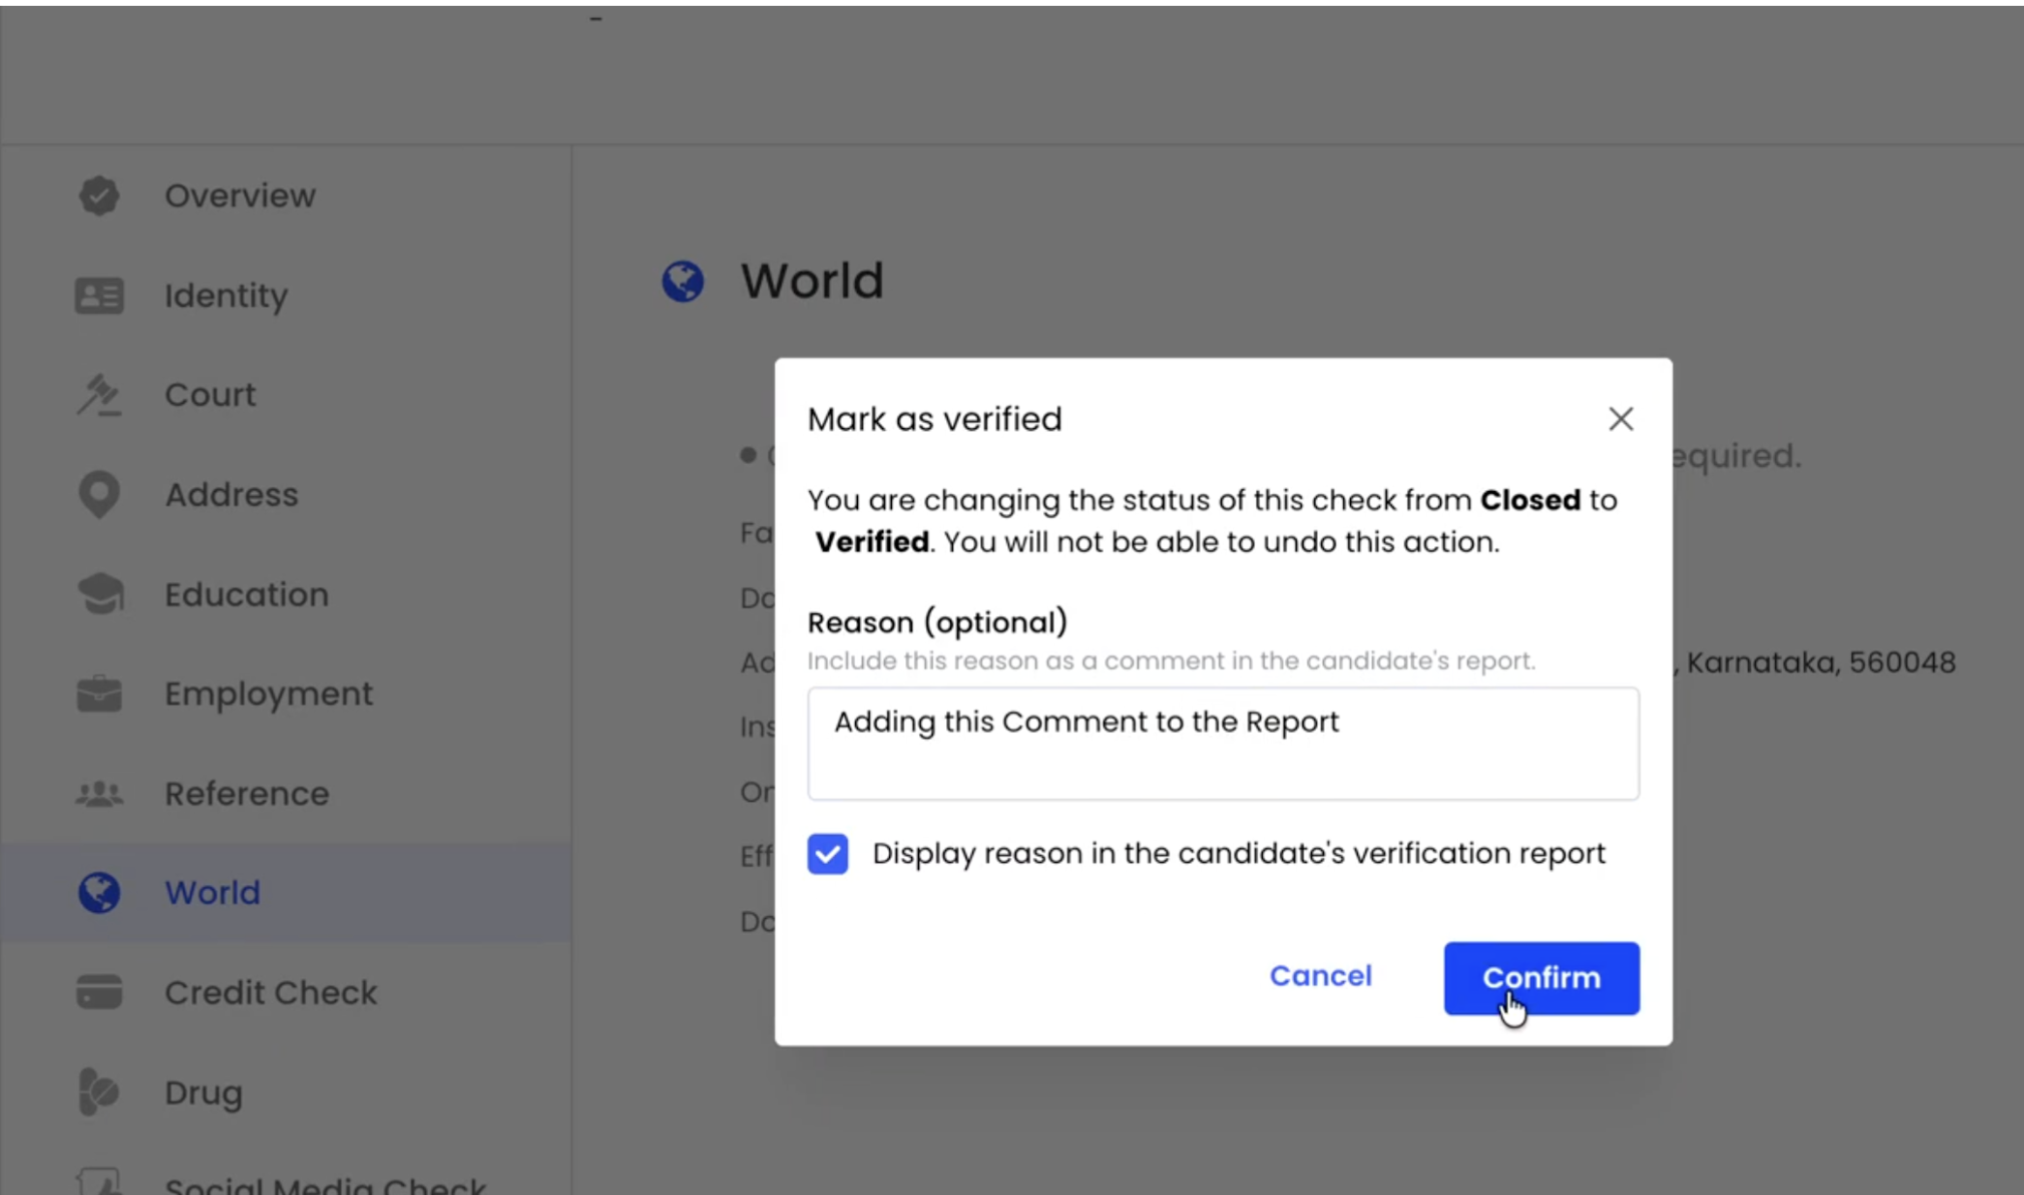Click into the Reason text field
Screen dimensions: 2024x1195
coord(1222,744)
